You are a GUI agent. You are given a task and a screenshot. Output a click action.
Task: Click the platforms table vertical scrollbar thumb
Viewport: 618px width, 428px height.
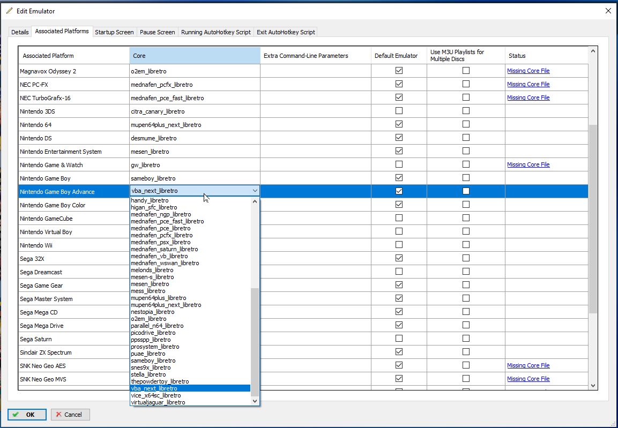pos(593,219)
